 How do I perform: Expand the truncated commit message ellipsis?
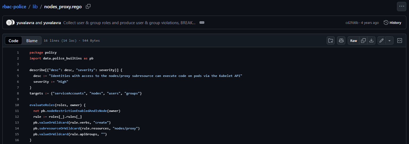point(202,23)
